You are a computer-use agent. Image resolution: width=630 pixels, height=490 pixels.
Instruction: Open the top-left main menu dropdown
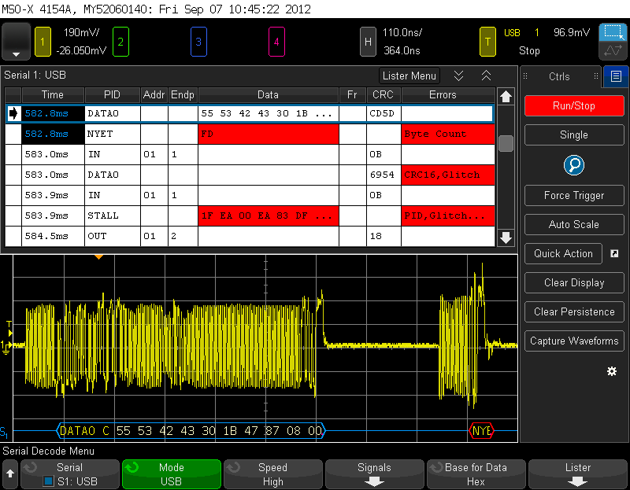click(x=17, y=42)
